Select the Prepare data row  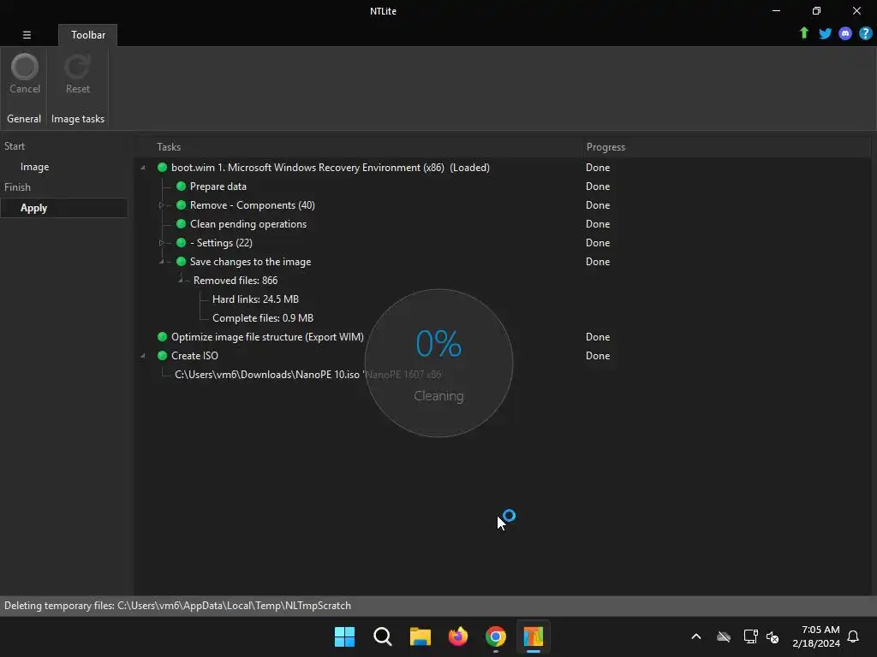coord(218,186)
